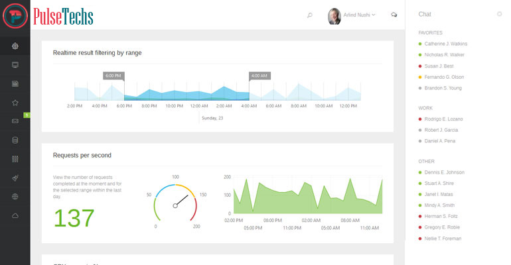Toggle the chat panel with the bubble icon
This screenshot has height=265, width=511.
tap(394, 15)
